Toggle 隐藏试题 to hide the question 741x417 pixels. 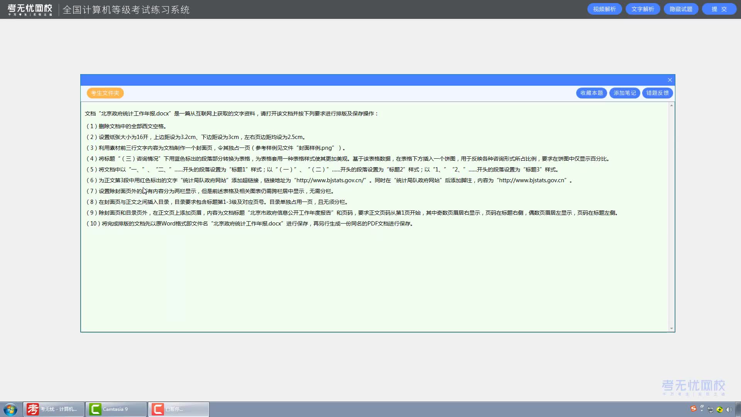coord(681,9)
